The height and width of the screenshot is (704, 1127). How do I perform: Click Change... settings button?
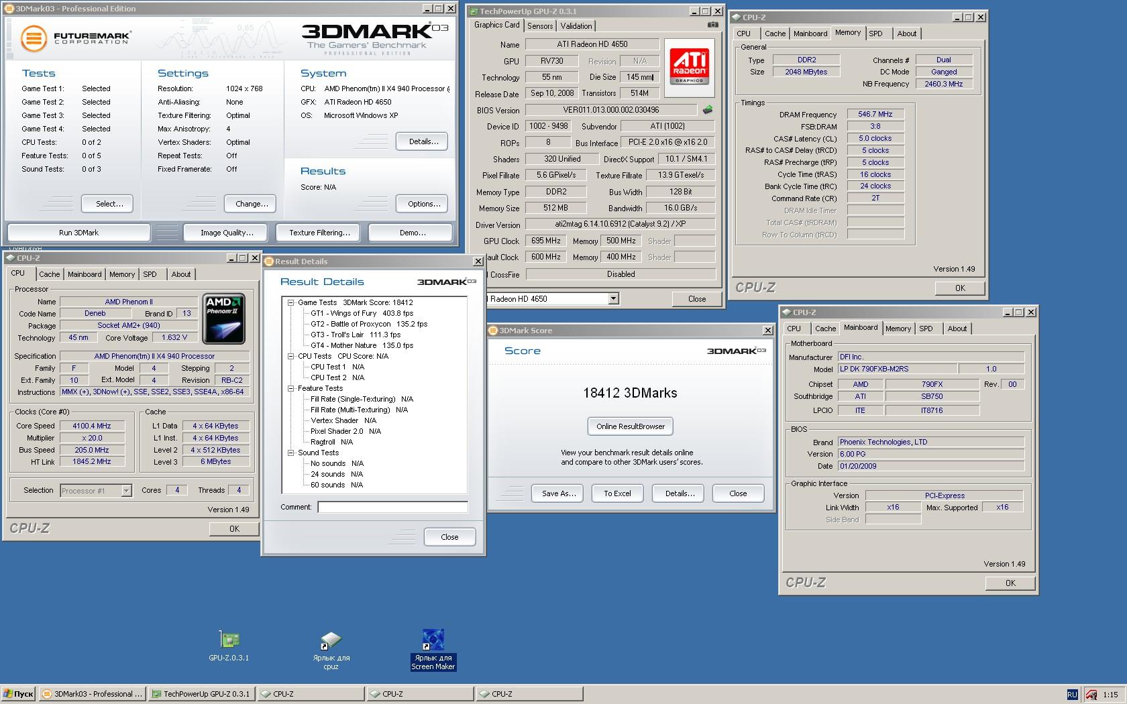click(252, 204)
